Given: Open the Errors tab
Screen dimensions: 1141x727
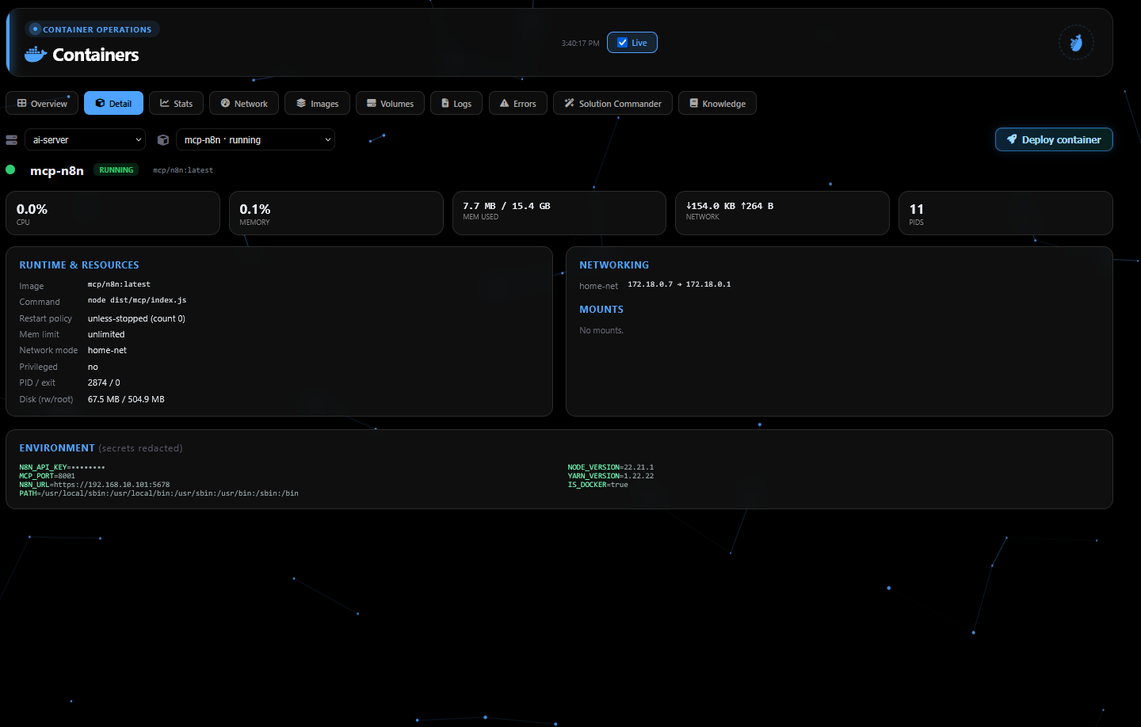Looking at the screenshot, I should (518, 104).
